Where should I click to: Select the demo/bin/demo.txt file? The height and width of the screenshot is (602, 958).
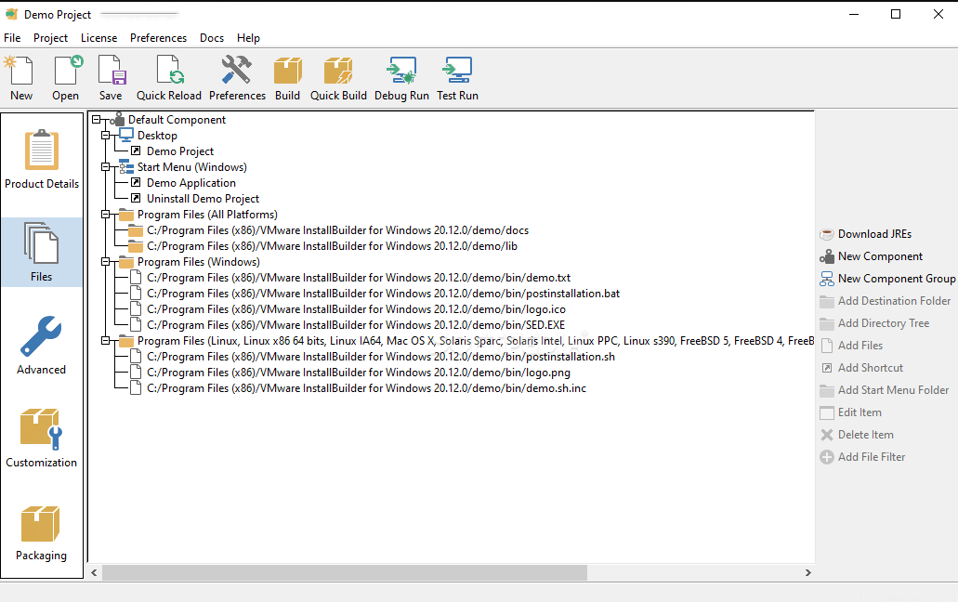click(x=359, y=278)
